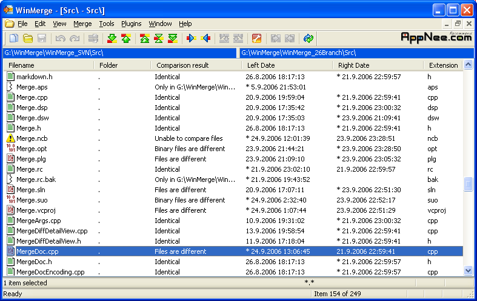Open the Tools menu
The image size is (477, 301).
pyautogui.click(x=107, y=24)
